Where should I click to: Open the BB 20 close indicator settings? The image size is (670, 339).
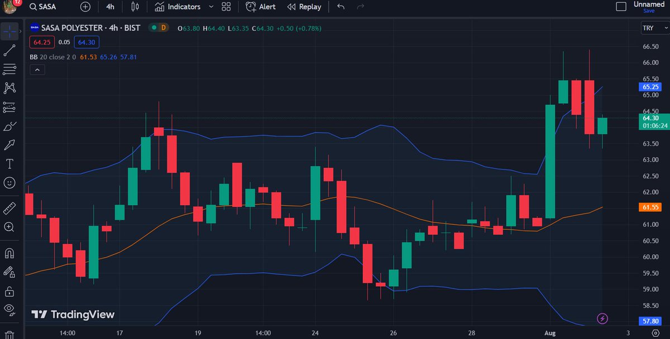click(x=53, y=57)
